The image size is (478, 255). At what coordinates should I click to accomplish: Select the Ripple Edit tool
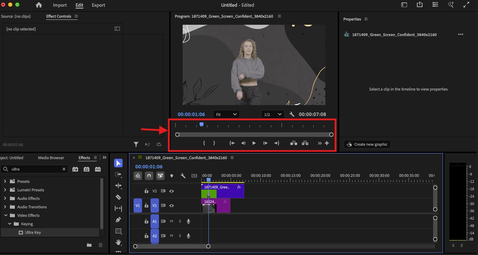click(118, 186)
